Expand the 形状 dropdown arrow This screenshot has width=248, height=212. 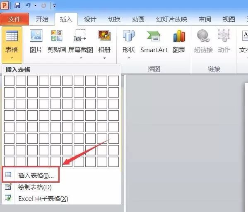pos(129,58)
